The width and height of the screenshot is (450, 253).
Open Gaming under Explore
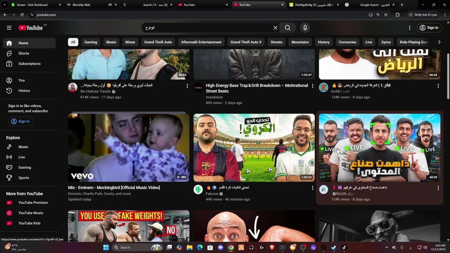coord(30,168)
